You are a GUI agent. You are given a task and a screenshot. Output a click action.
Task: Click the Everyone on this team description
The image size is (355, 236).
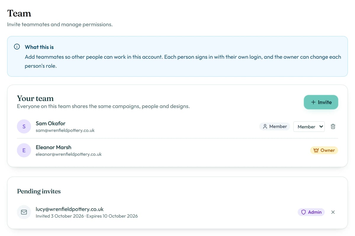[x=103, y=106]
